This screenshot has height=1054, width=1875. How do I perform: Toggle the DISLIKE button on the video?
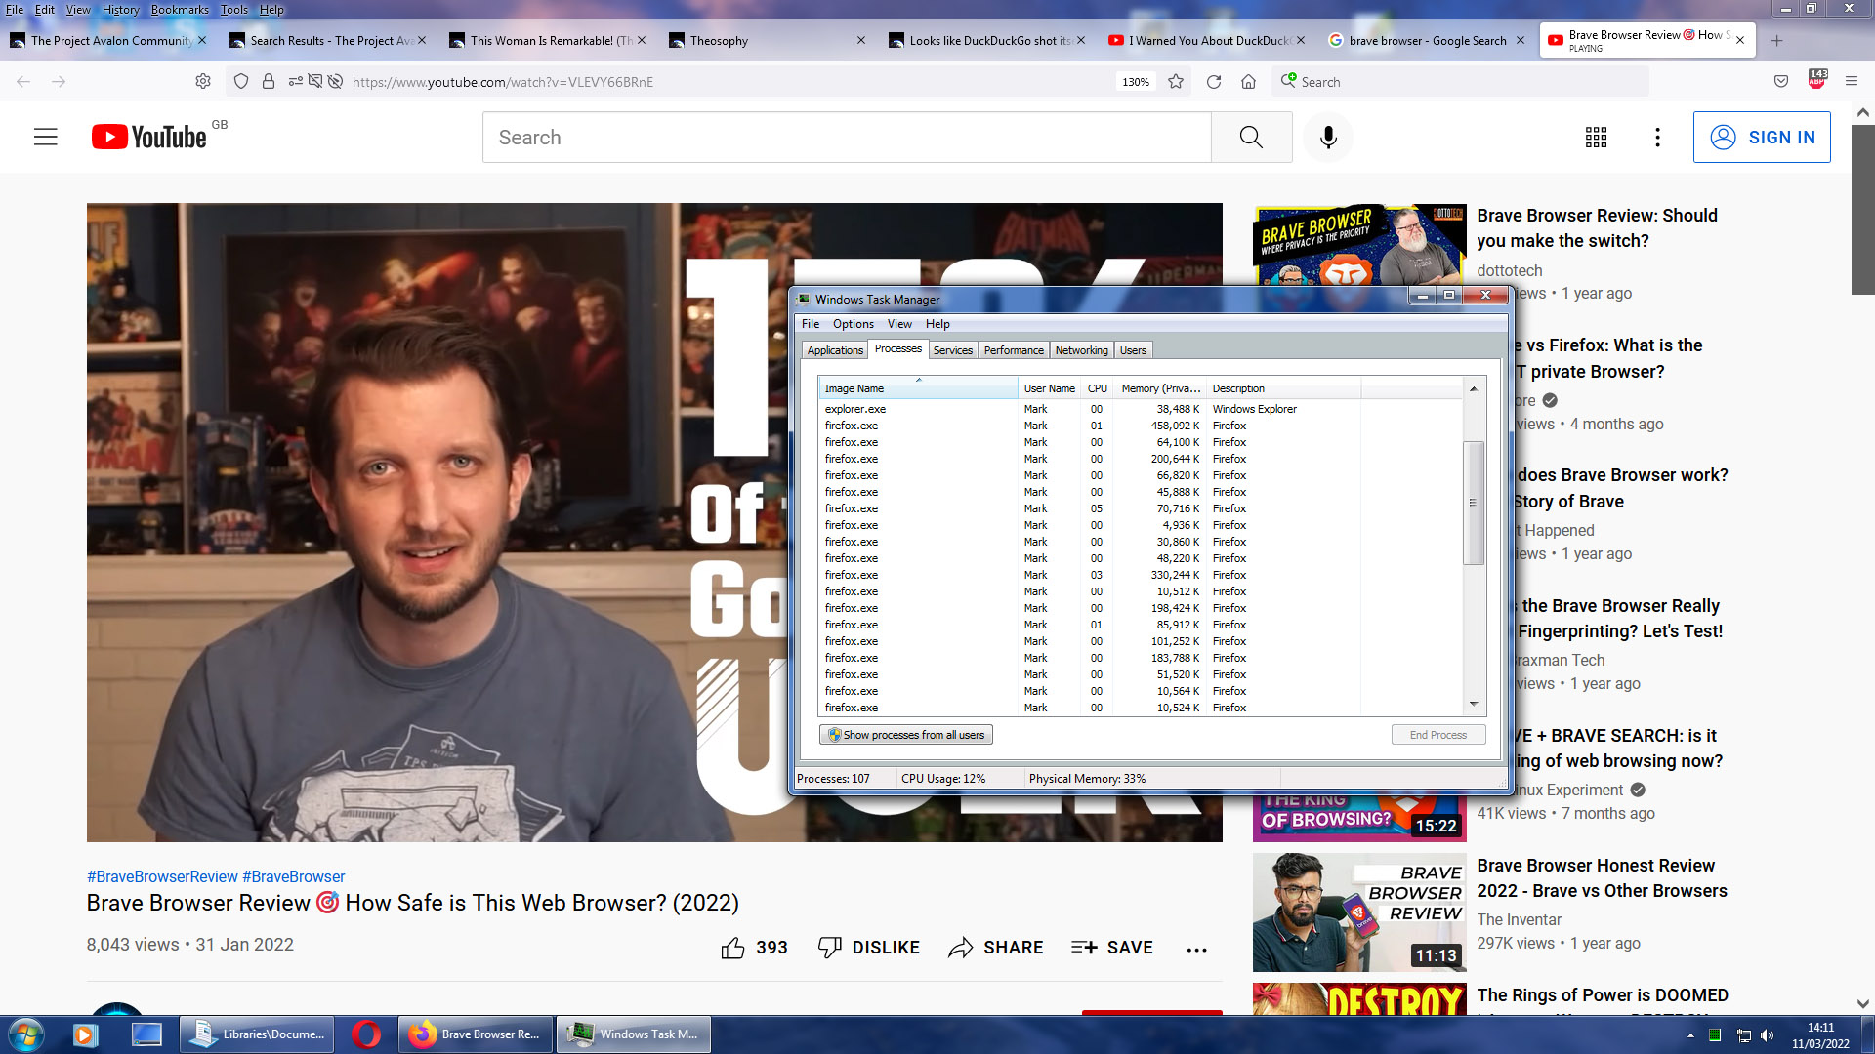click(869, 948)
